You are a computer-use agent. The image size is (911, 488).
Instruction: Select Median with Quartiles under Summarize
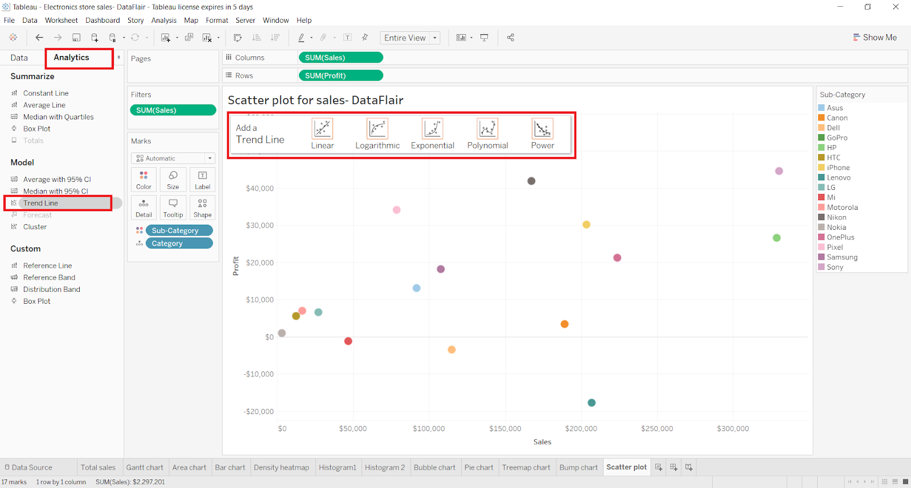(58, 117)
